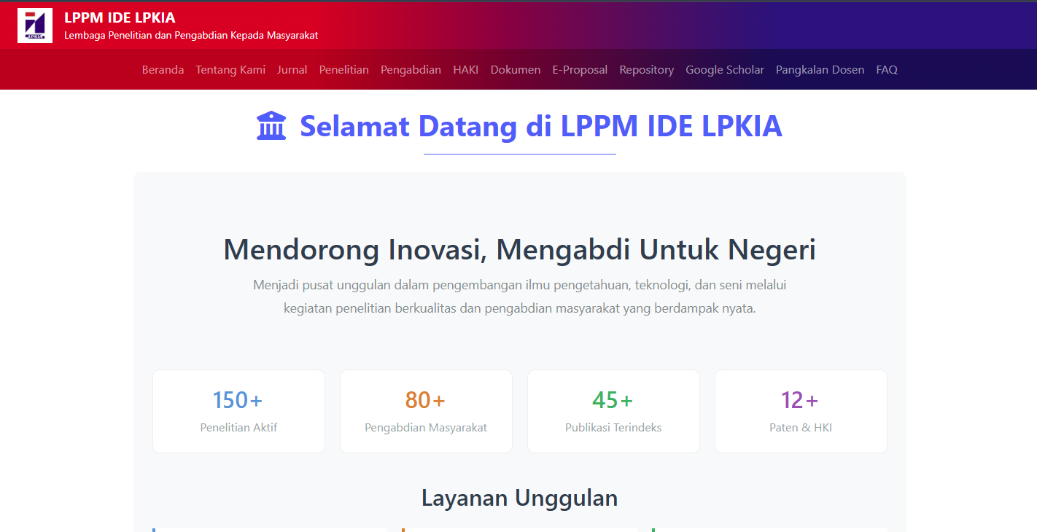Click the Layanan Unggulan heading
The width and height of the screenshot is (1037, 532).
pyautogui.click(x=519, y=498)
